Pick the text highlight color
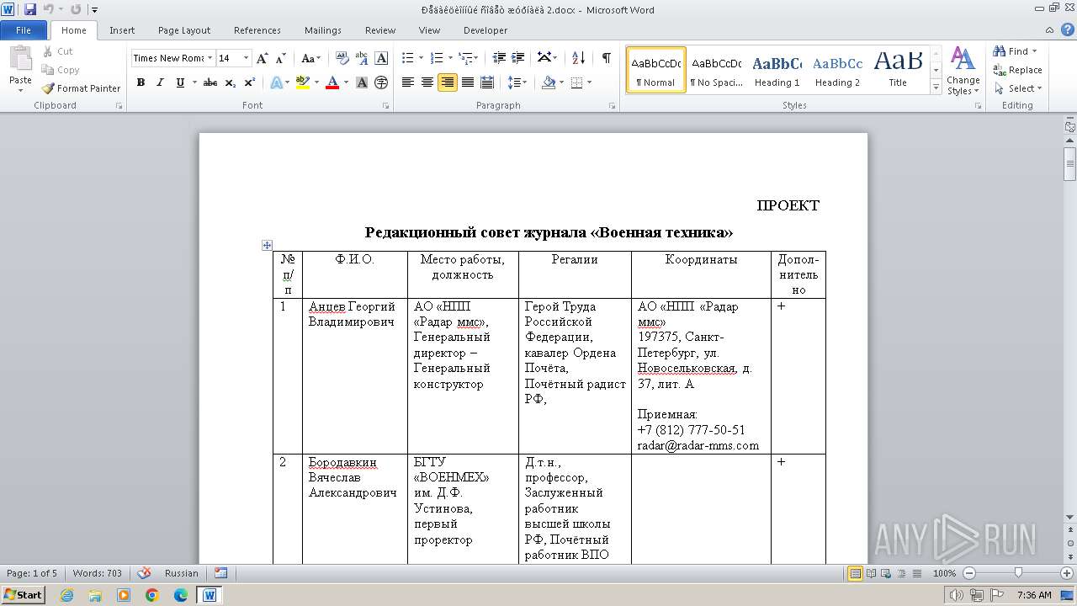The width and height of the screenshot is (1077, 606). pyautogui.click(x=303, y=82)
